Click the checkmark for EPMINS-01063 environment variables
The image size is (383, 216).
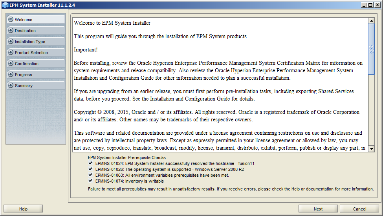click(x=90, y=175)
